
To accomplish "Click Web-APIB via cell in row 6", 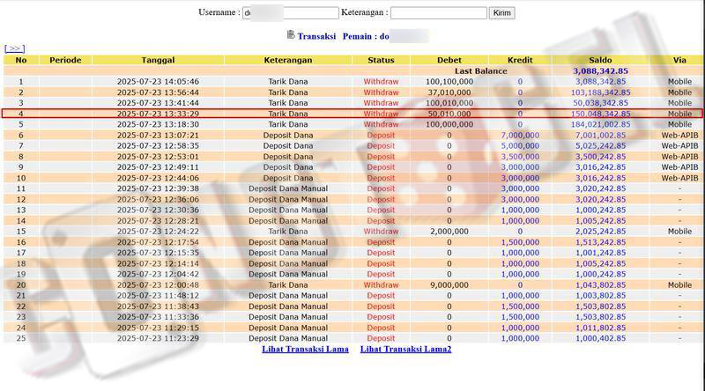I will (679, 136).
